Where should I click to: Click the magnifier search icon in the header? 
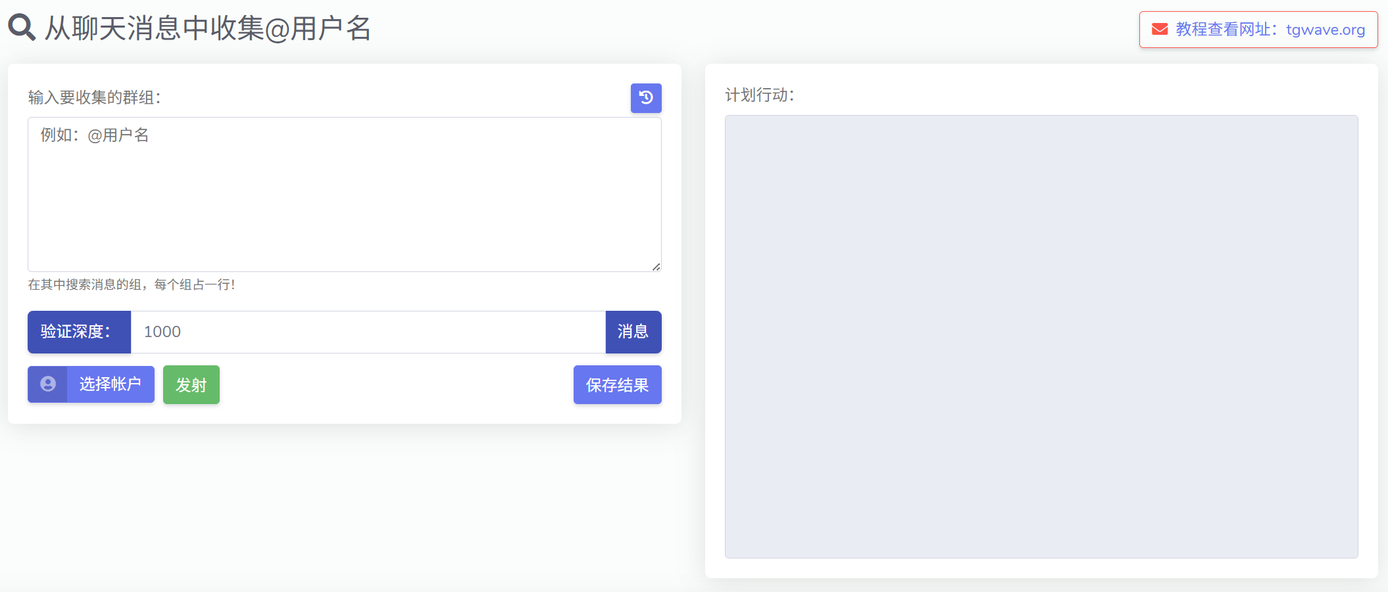(x=22, y=28)
